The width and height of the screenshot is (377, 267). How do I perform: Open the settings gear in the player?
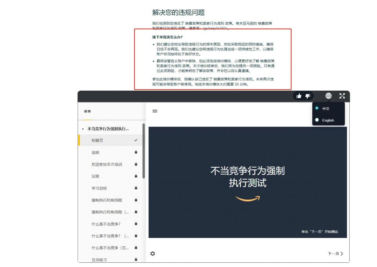pos(153,253)
